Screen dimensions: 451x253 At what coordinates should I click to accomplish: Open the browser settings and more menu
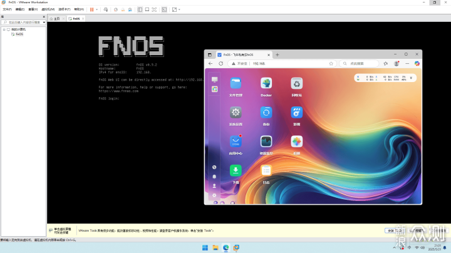tap(407, 63)
